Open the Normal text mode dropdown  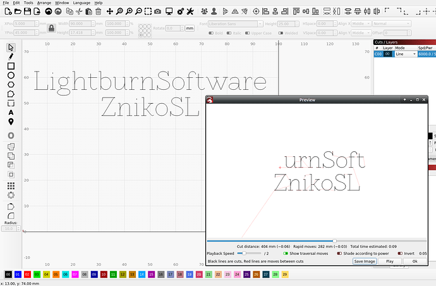tap(392, 24)
